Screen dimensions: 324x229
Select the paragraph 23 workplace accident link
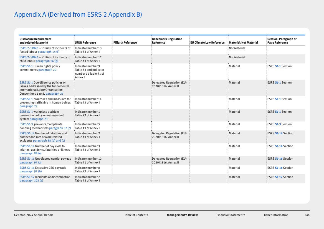pyautogui.click(x=39, y=119)
